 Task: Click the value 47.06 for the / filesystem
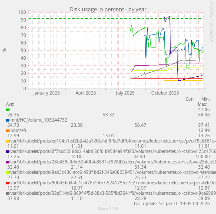click(204, 109)
